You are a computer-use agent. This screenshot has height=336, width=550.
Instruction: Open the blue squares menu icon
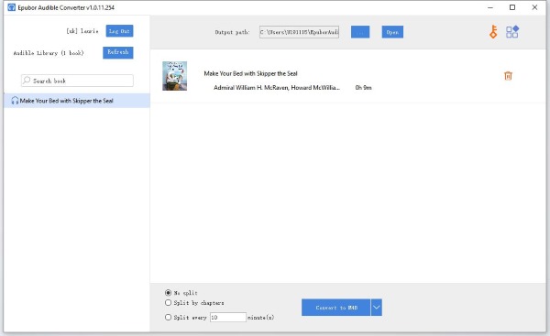[512, 32]
